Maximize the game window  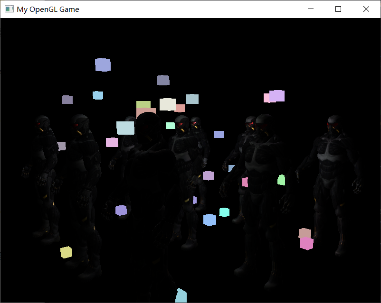click(338, 9)
